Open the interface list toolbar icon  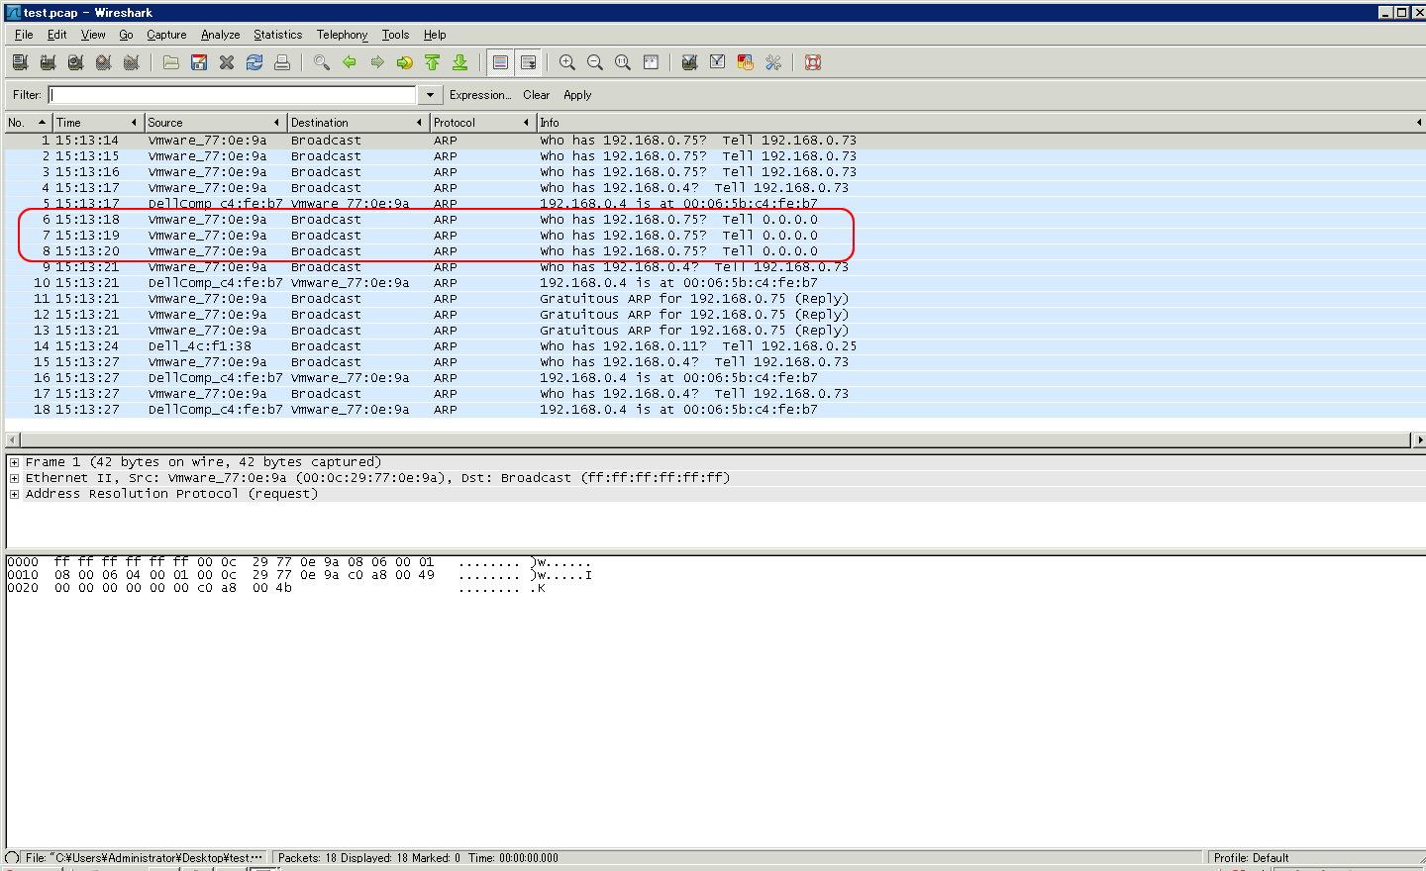[20, 62]
